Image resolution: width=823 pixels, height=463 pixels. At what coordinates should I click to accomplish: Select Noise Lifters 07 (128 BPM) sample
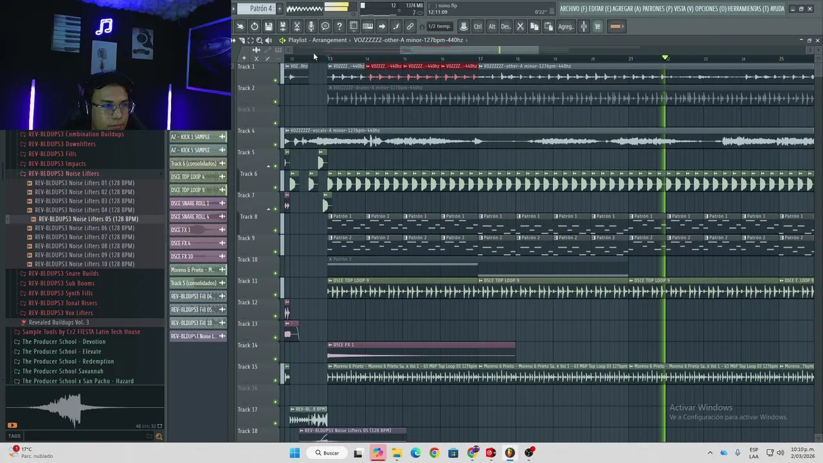point(84,237)
